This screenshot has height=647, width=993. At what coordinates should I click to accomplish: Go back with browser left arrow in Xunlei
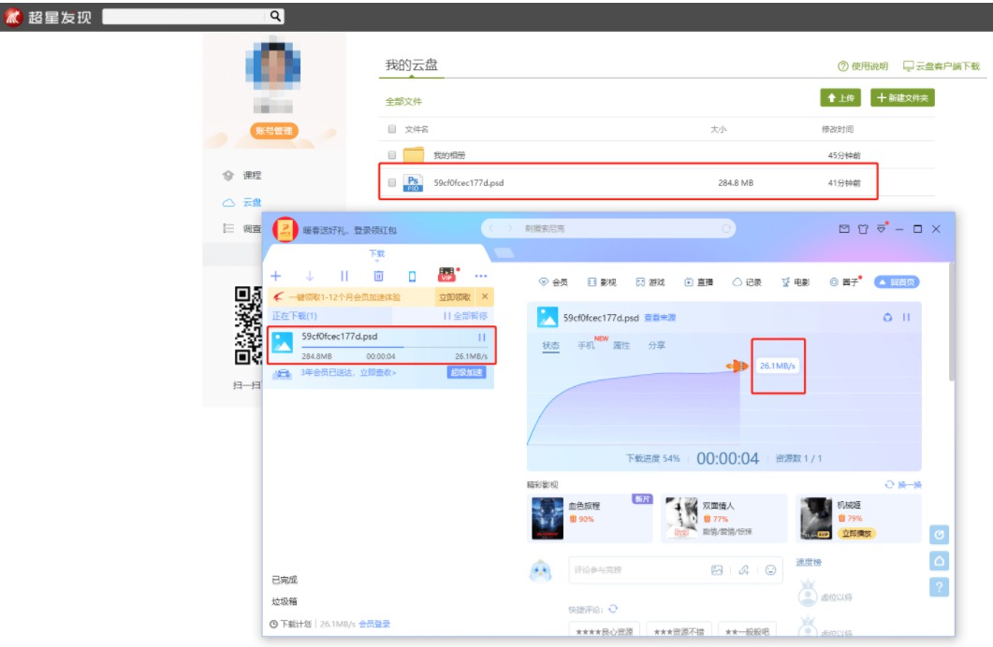tap(490, 228)
